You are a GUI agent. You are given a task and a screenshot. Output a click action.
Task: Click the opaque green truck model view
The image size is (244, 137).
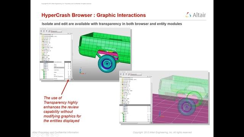coord(102,54)
